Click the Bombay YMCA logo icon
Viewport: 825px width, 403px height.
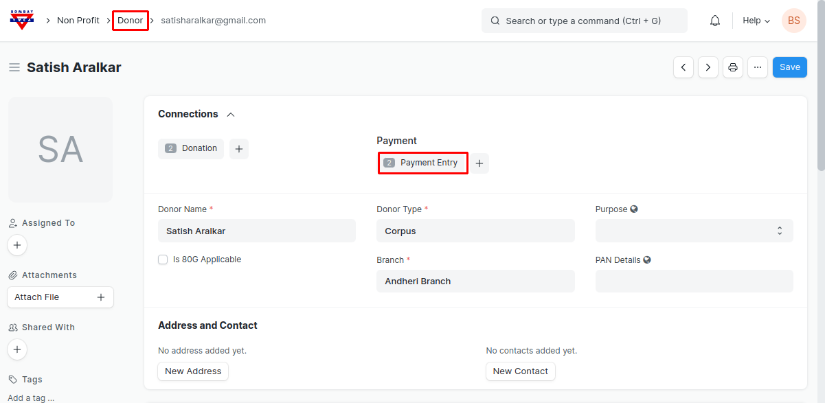(x=22, y=21)
